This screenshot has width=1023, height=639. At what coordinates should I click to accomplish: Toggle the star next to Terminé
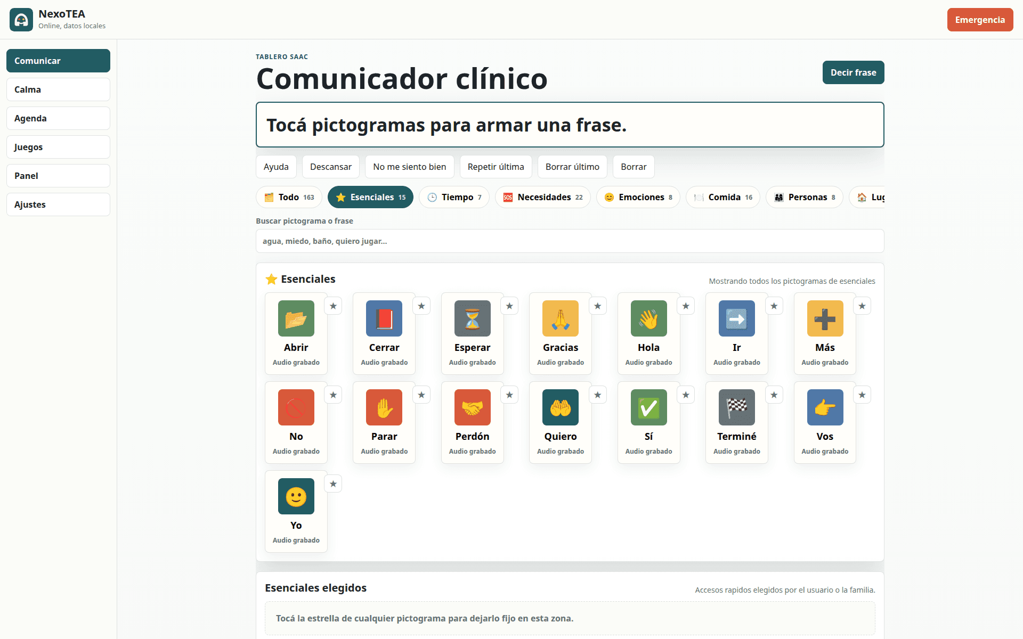point(774,395)
